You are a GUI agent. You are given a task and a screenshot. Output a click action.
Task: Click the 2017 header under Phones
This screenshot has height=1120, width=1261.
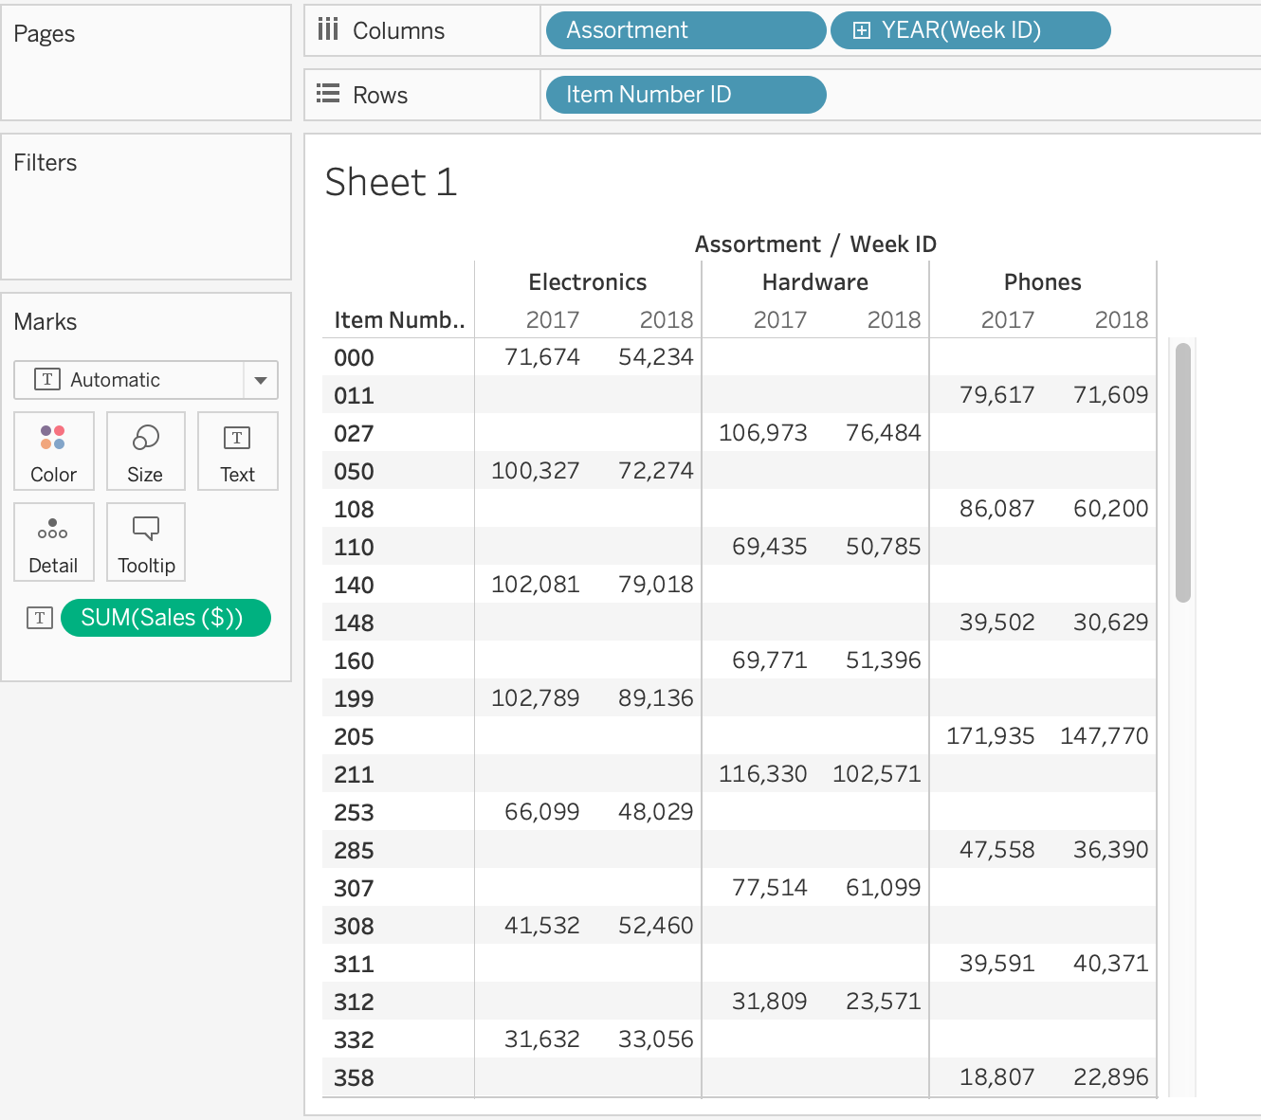[x=1007, y=319]
